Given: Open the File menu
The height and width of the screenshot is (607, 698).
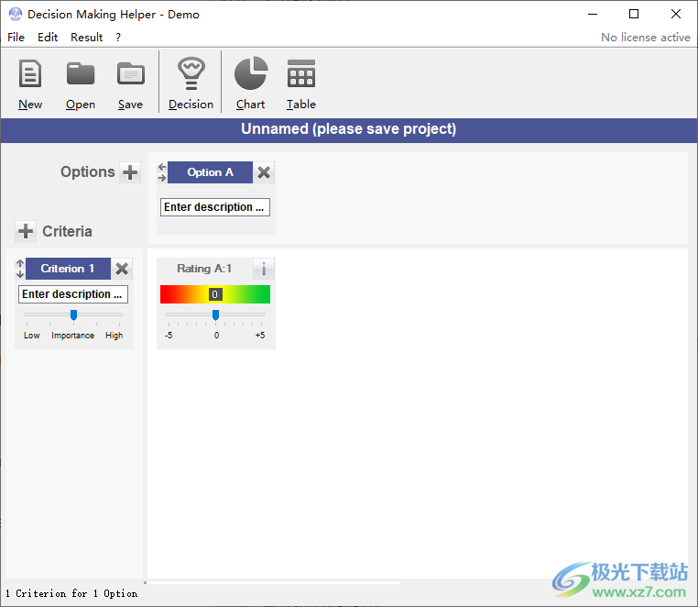Looking at the screenshot, I should [x=16, y=38].
